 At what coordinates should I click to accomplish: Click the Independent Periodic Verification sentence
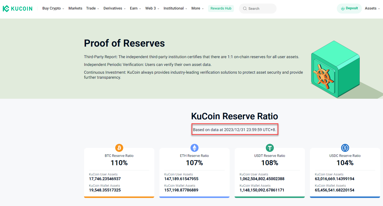click(148, 65)
